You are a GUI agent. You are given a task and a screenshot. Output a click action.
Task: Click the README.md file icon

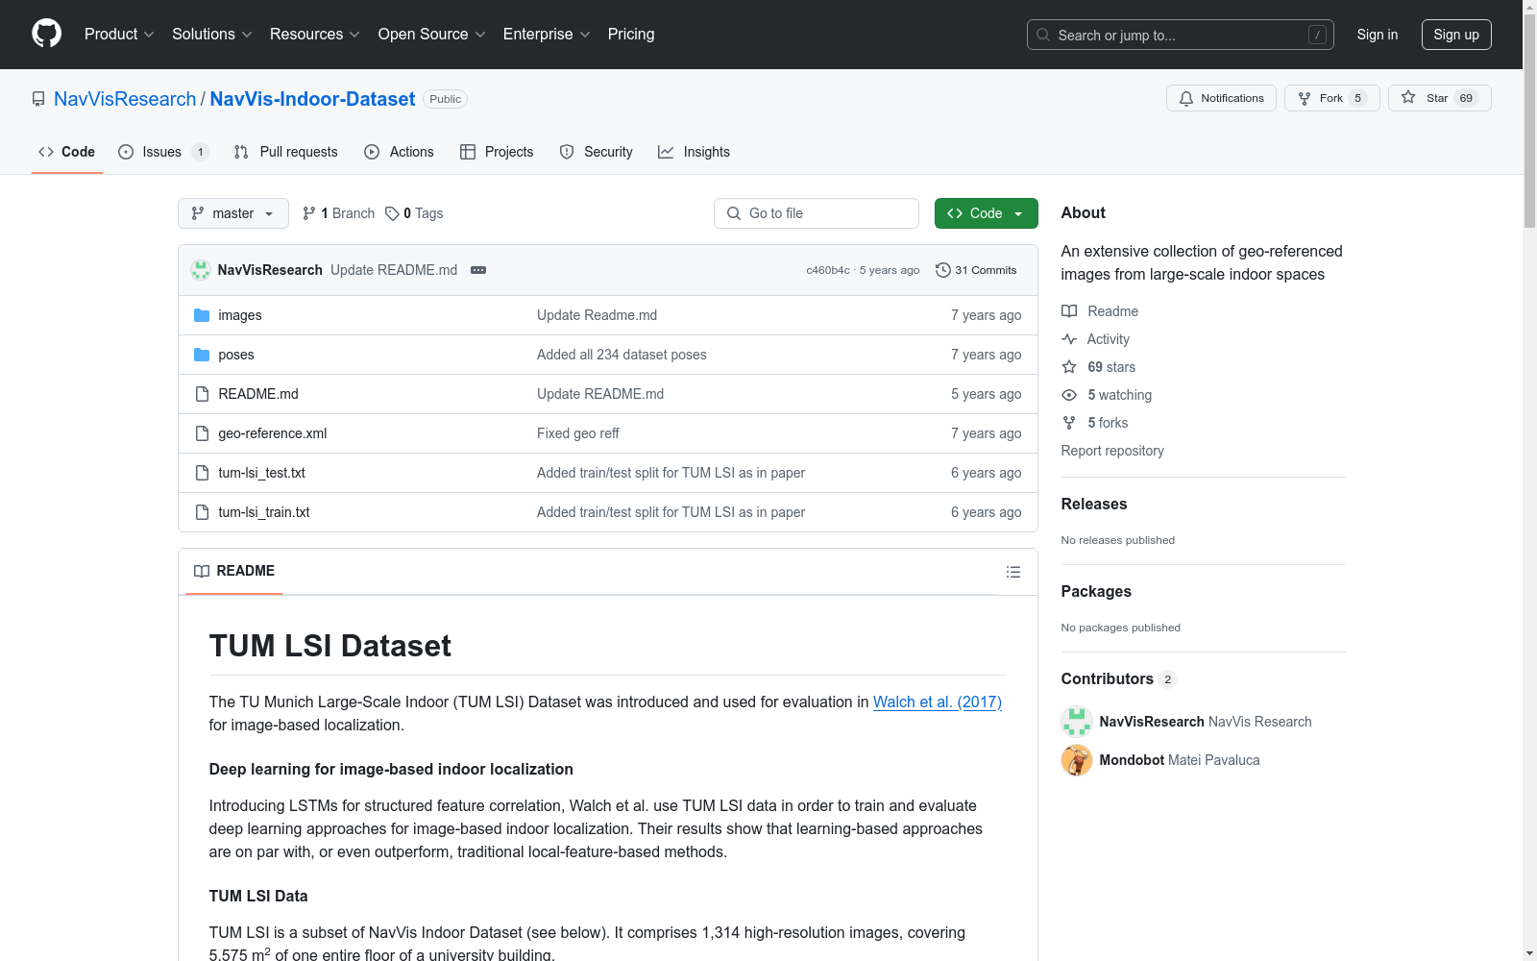point(202,394)
